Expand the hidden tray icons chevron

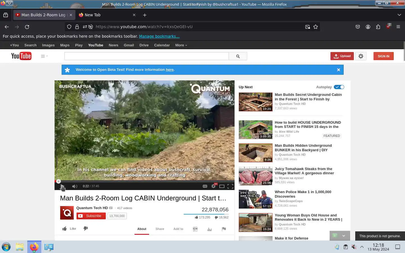tap(362, 247)
